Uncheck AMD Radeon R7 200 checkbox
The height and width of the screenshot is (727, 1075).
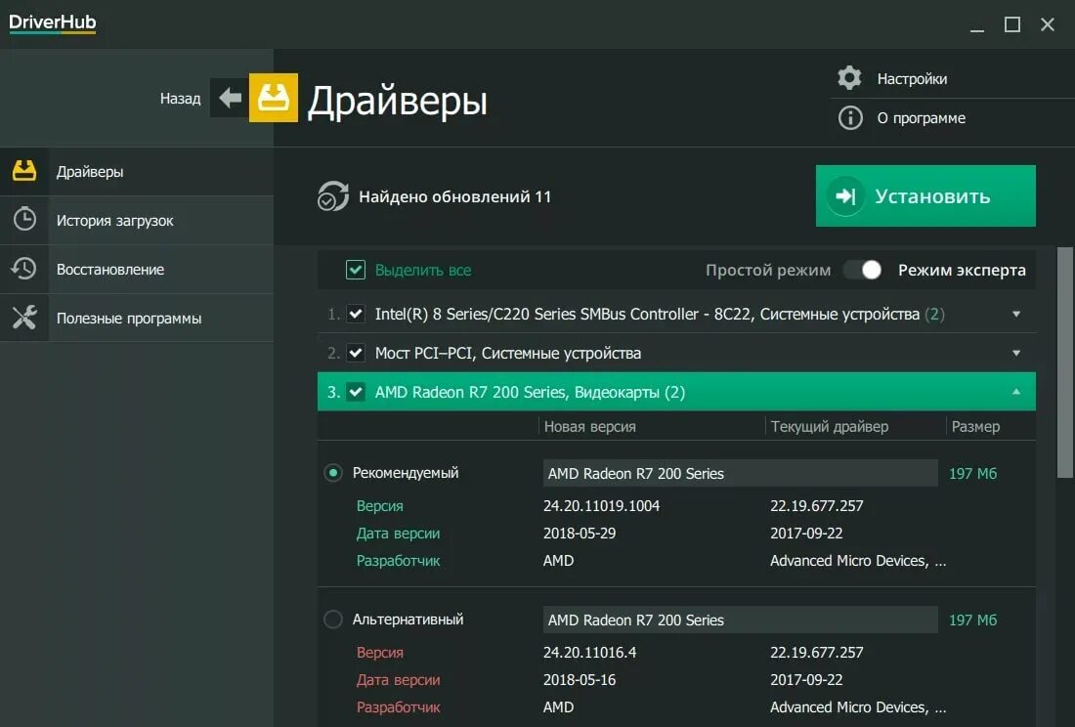(x=355, y=392)
